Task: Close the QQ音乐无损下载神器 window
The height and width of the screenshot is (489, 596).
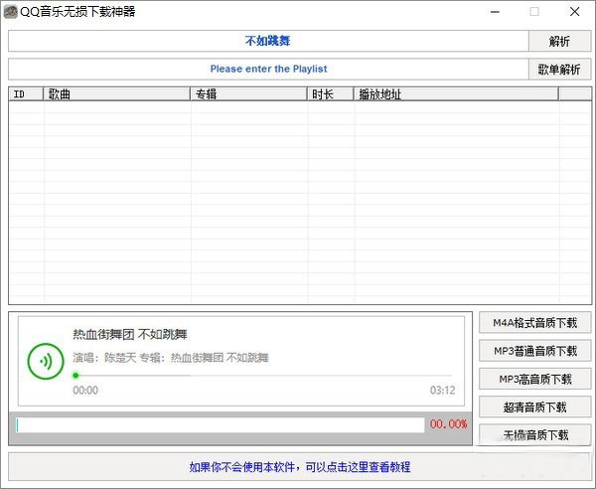Action: (575, 12)
